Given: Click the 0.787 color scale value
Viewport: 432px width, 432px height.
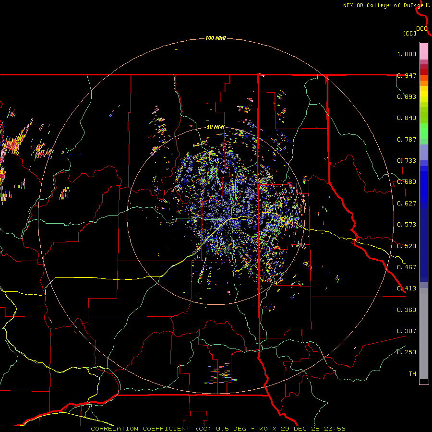Looking at the screenshot, I should coord(407,139).
